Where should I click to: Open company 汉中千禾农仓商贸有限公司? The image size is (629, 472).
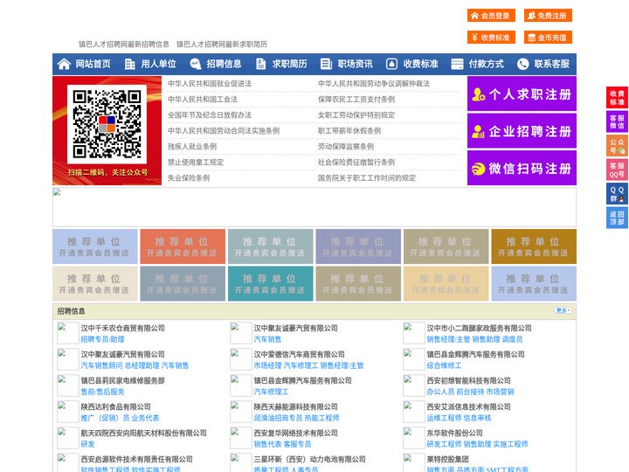click(x=123, y=328)
